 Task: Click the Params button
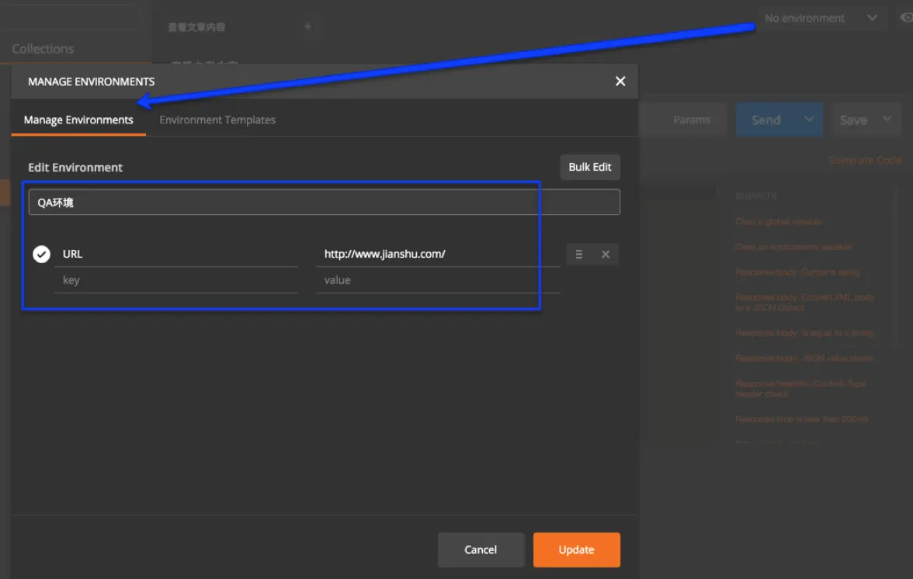coord(692,120)
